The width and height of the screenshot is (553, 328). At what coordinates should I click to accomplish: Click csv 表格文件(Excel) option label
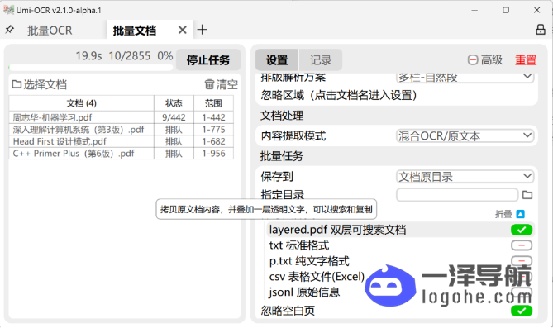point(317,277)
